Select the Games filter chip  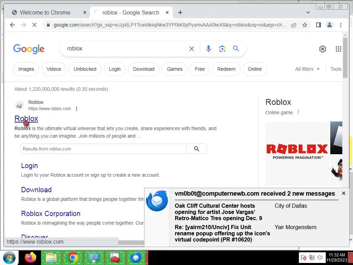[175, 69]
